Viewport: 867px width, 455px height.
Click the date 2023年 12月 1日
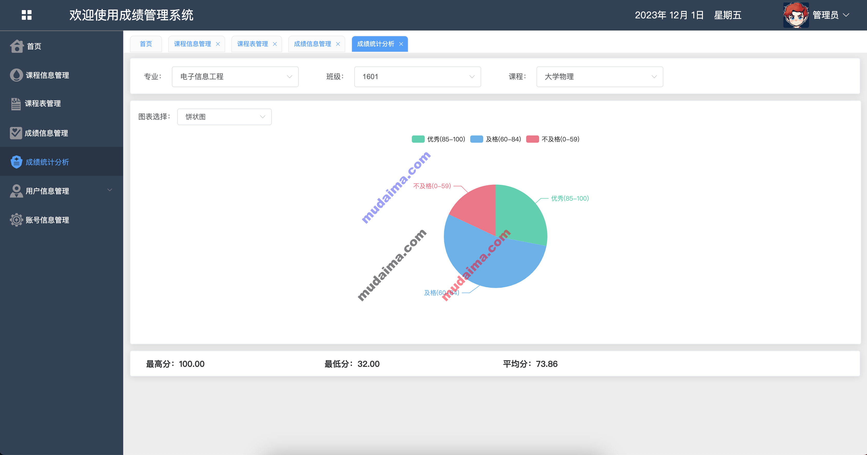click(x=669, y=15)
